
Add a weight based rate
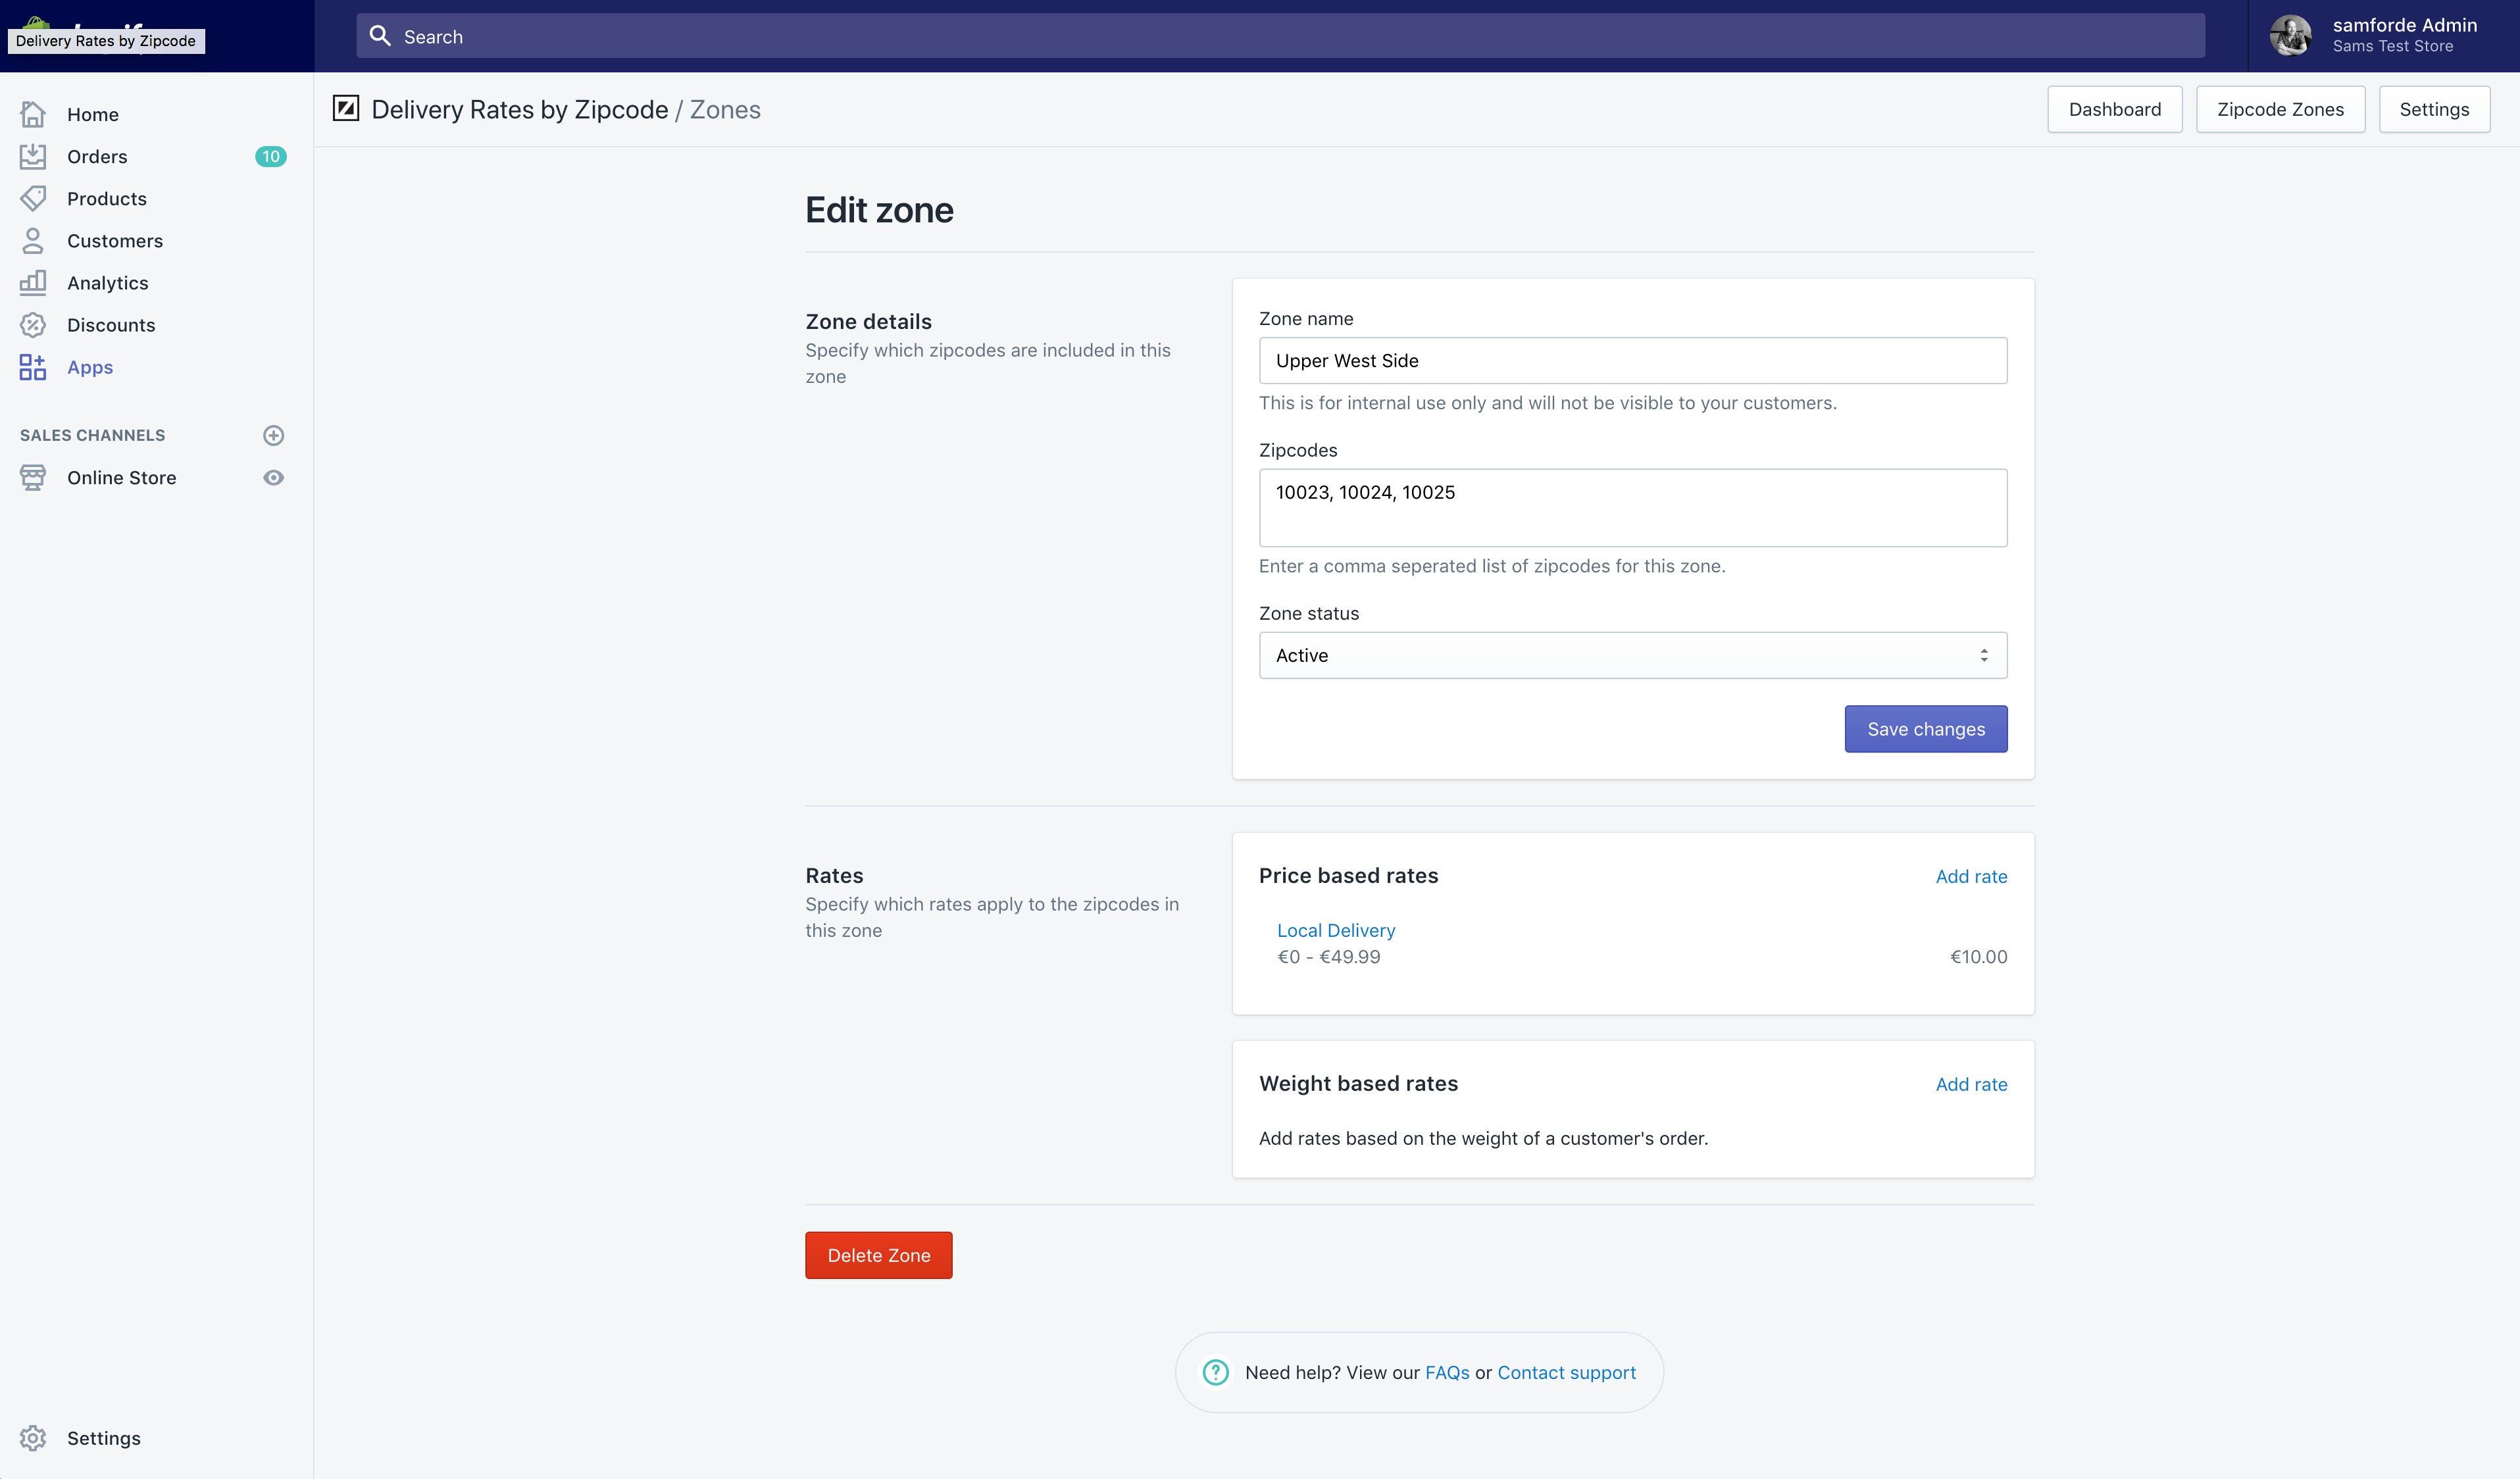click(1971, 1084)
